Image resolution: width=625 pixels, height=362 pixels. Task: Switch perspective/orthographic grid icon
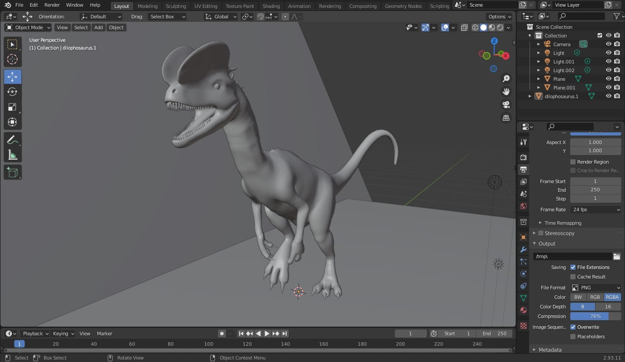pyautogui.click(x=506, y=118)
